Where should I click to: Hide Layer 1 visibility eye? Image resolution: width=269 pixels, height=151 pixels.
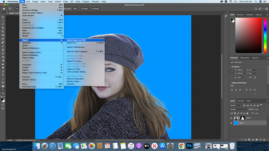point(231,123)
